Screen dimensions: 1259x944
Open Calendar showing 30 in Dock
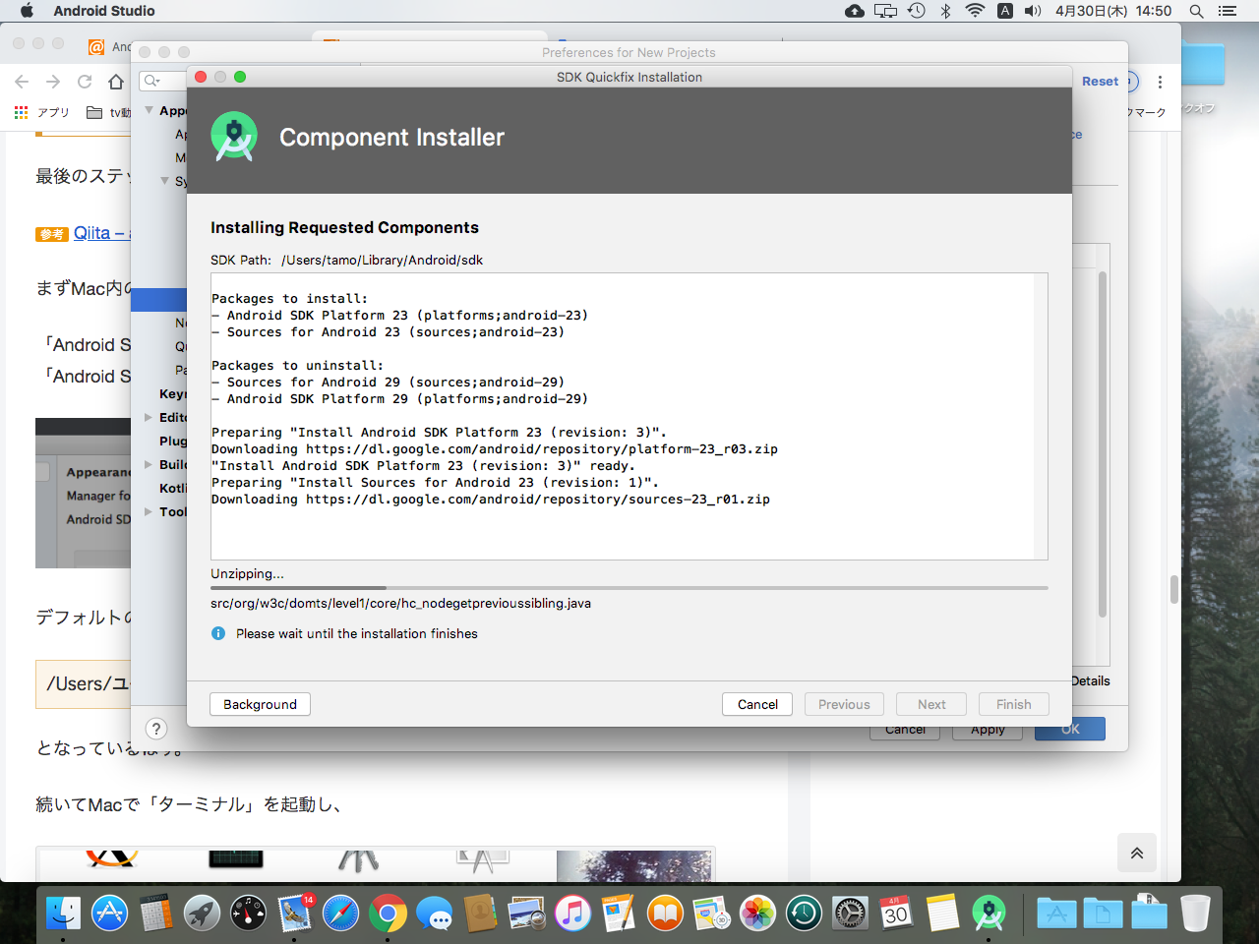click(896, 914)
